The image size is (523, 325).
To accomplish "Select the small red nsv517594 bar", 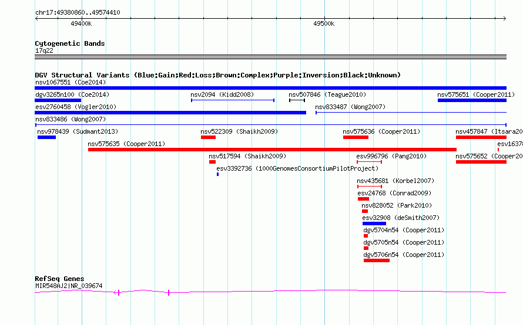I will tap(213, 162).
